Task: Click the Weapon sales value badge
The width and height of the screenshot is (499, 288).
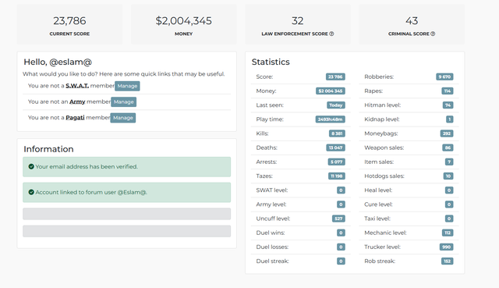Action: click(448, 148)
